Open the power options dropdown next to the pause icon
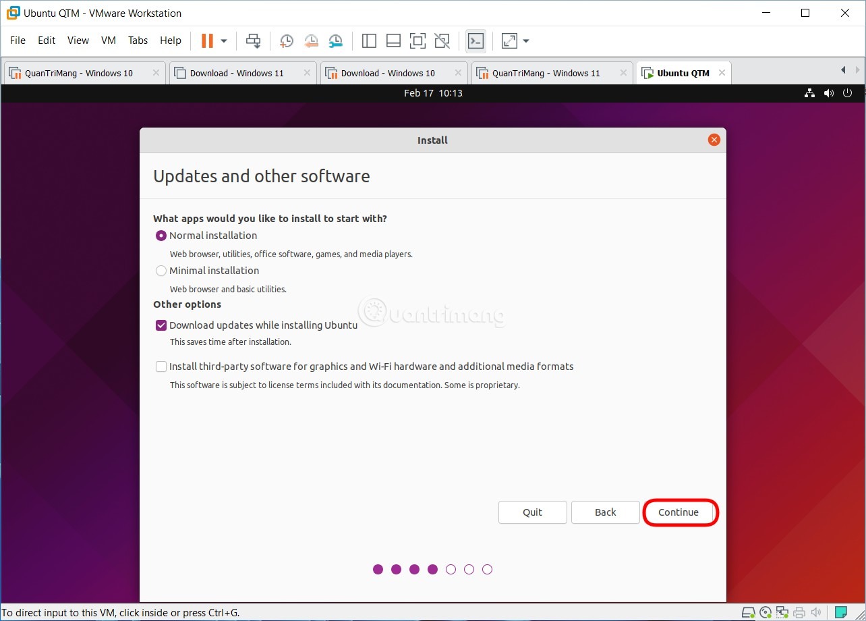Screen dimensions: 866x621 coord(224,41)
